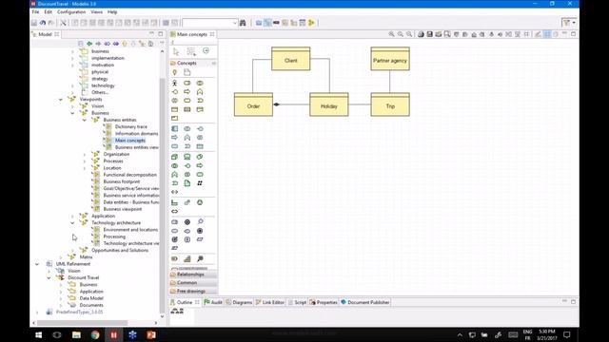
Task: Open PowerPoint from the taskbar
Action: (151, 334)
